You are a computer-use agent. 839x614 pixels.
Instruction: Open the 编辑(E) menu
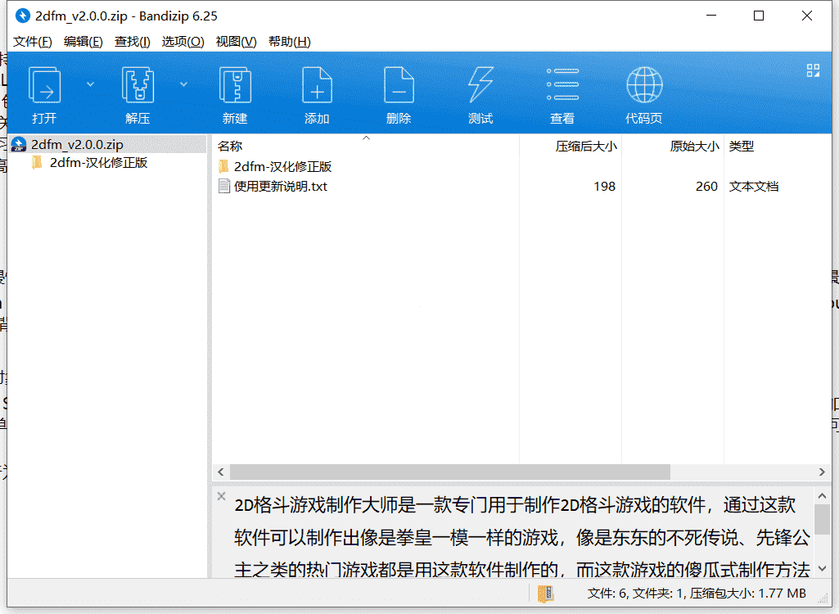83,42
